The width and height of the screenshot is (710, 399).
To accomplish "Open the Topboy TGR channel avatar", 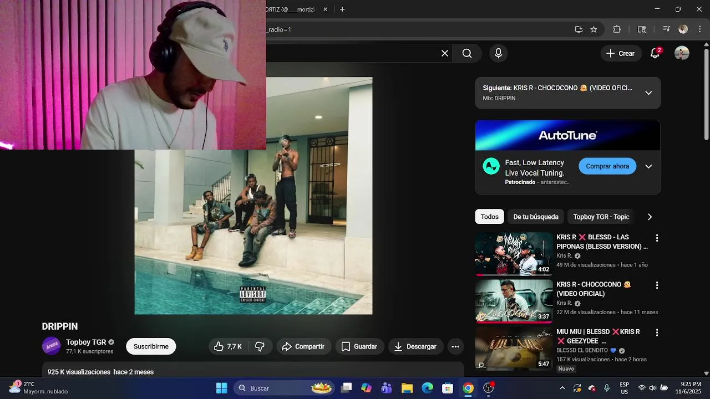I will tap(52, 346).
